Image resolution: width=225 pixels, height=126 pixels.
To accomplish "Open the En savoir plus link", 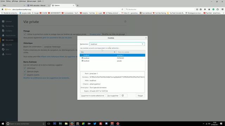I will click(x=95, y=34).
